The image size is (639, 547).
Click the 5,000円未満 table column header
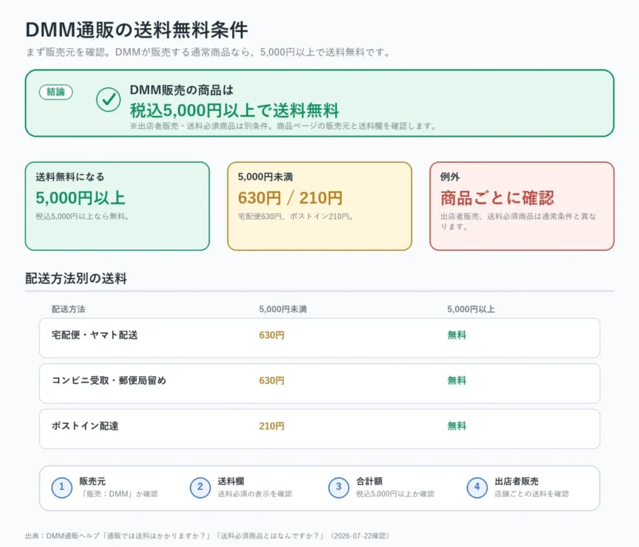click(x=283, y=309)
